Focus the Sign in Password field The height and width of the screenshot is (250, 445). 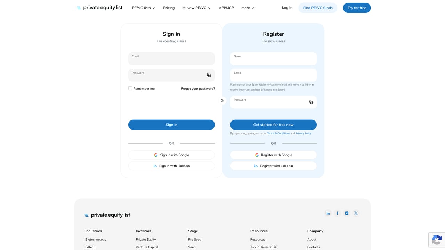171,75
